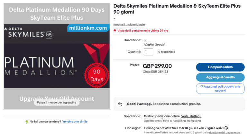Add item with Aggiungi al carrello
247x138 pixels.
(x=220, y=77)
